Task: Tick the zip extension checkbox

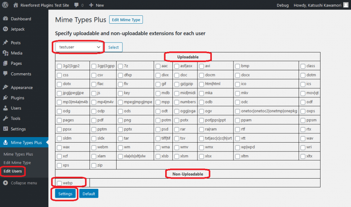Action: point(94,165)
